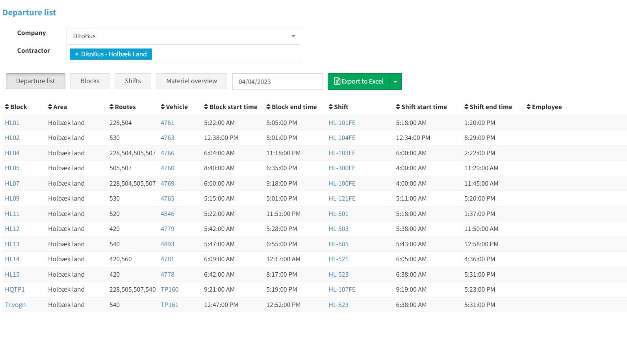Sort by Block start time
This screenshot has height=344, width=627.
coord(231,107)
